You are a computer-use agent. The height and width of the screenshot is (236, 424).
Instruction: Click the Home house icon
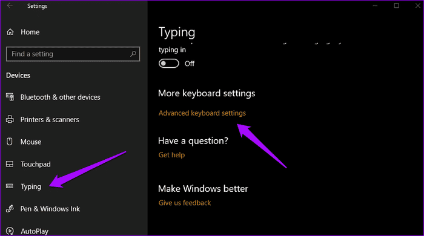(10, 32)
